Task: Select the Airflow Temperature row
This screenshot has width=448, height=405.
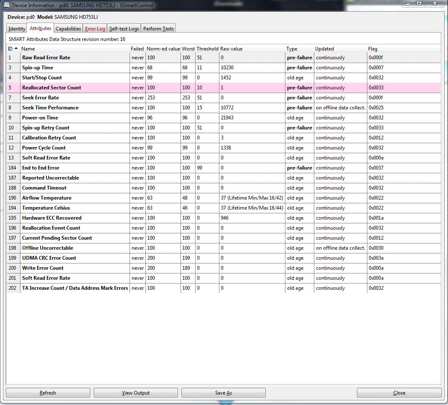Action: [x=224, y=197]
